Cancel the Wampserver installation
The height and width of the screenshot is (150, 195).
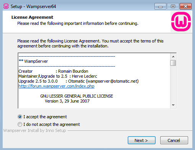click(x=174, y=140)
